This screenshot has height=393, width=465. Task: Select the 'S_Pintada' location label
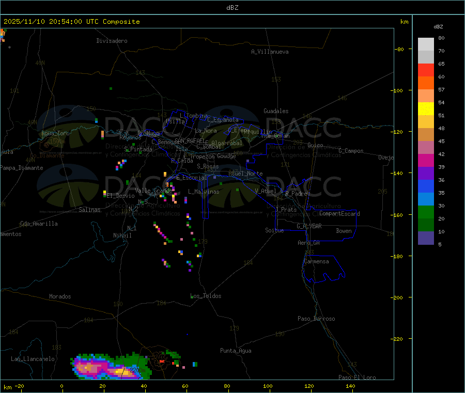click(138, 149)
